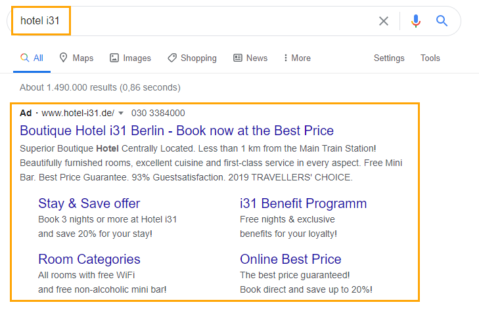Expand the ad URL dropdown arrow
The image size is (479, 313).
tap(121, 113)
